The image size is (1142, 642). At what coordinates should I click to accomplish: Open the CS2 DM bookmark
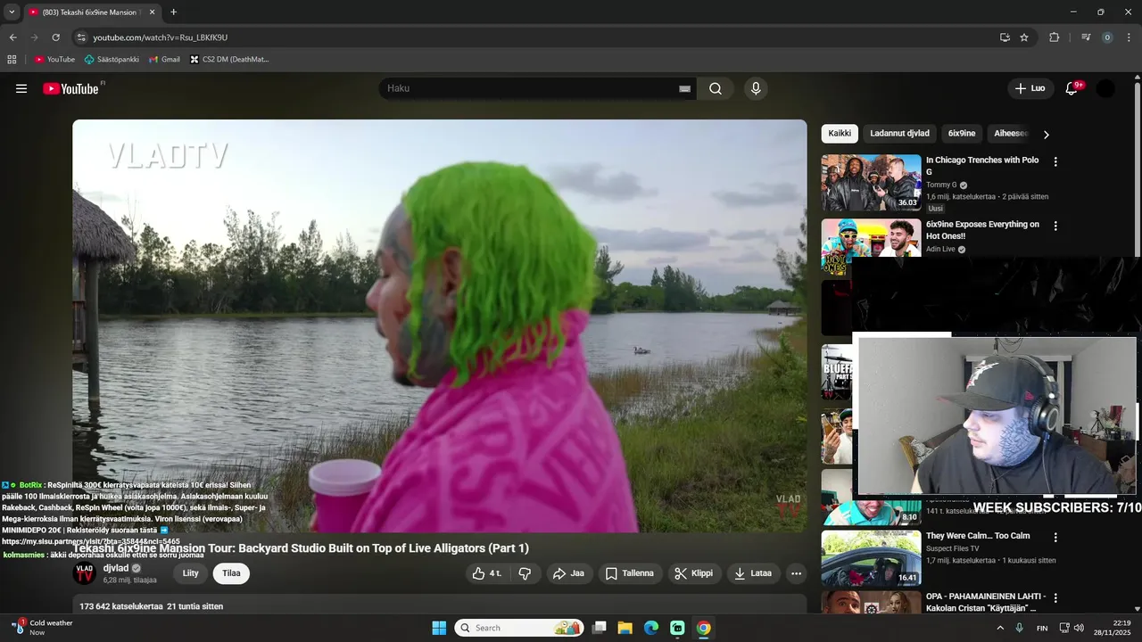click(229, 60)
